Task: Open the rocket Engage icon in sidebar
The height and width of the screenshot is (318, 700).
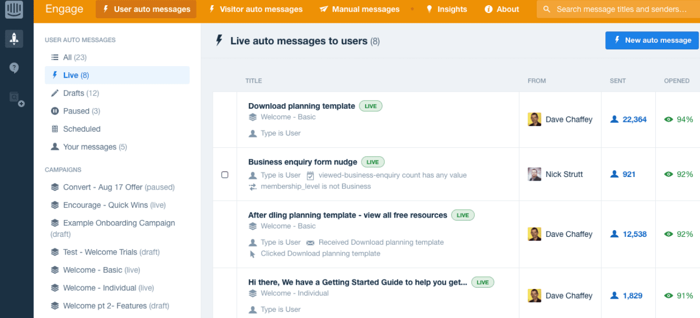Action: (14, 39)
